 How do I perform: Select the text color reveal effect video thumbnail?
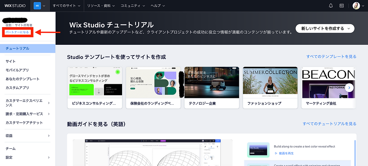tap(258, 150)
